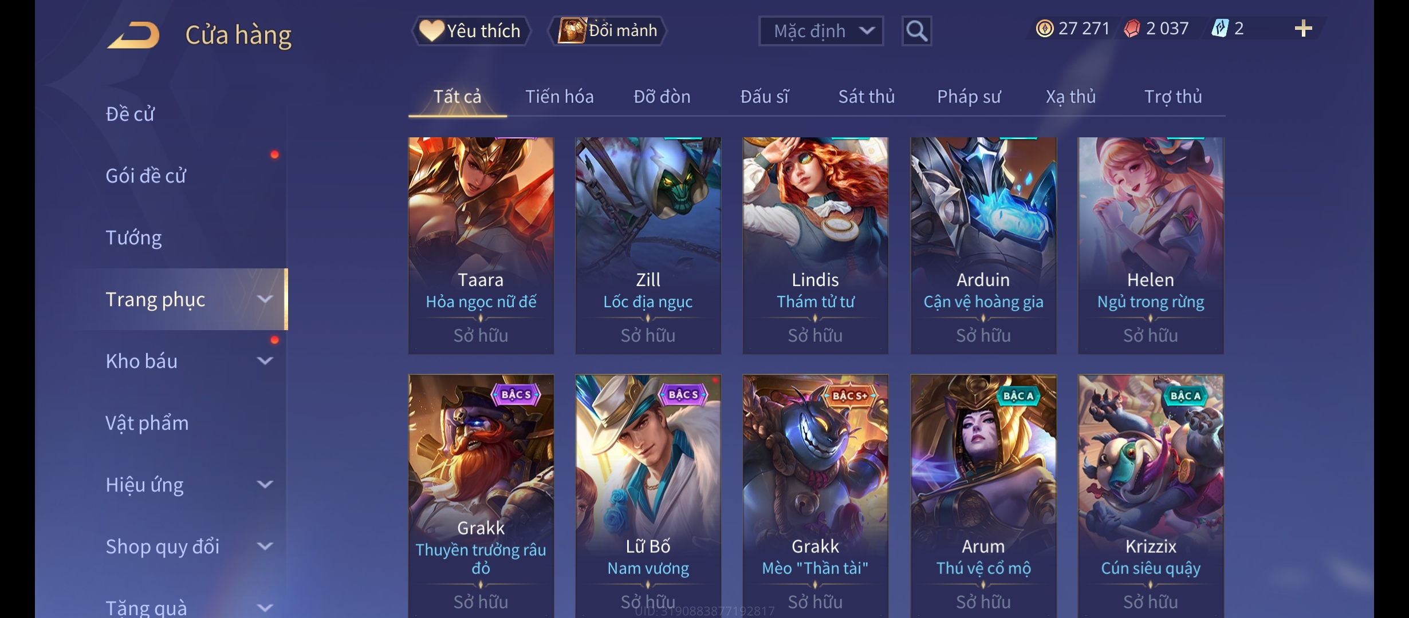Expand the Kho báu menu chevron
This screenshot has width=1409, height=618.
click(x=265, y=361)
